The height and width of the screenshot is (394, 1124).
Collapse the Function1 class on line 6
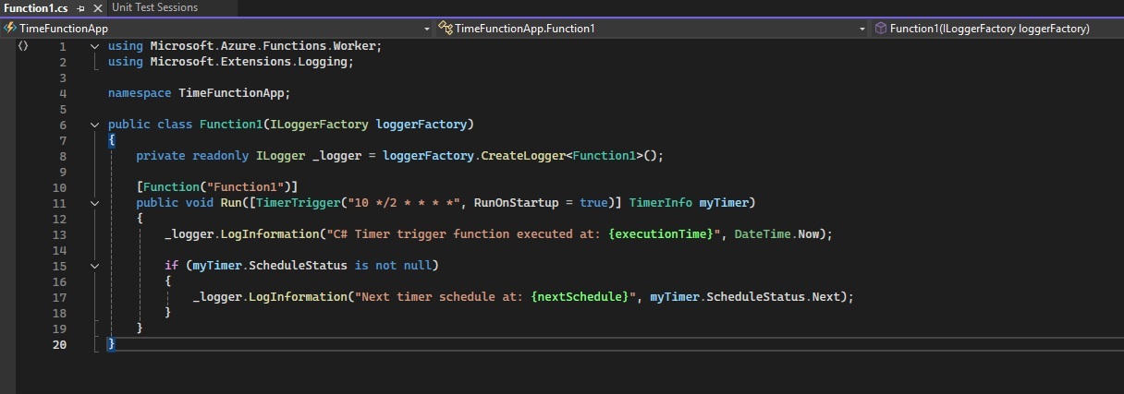(x=95, y=125)
